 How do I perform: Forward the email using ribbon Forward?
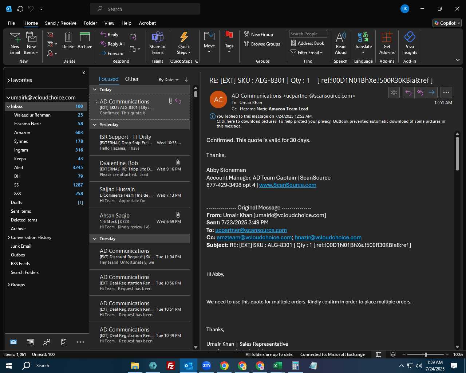(112, 53)
